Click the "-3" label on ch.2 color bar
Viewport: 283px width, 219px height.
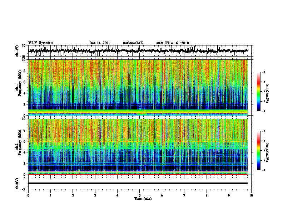pyautogui.click(x=264, y=131)
